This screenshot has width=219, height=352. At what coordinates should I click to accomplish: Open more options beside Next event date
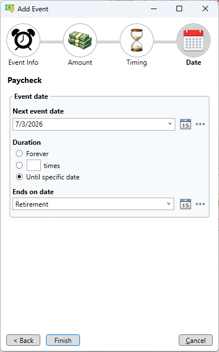click(x=200, y=124)
